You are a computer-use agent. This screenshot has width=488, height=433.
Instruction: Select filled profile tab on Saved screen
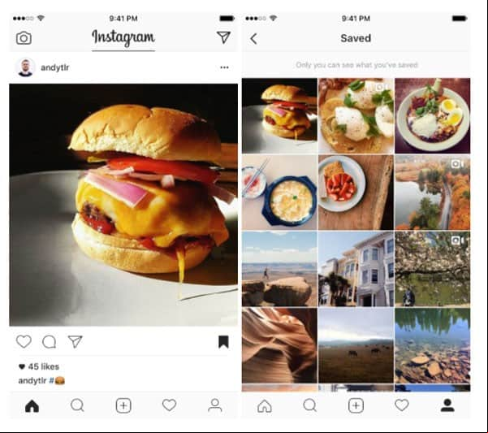(x=447, y=405)
